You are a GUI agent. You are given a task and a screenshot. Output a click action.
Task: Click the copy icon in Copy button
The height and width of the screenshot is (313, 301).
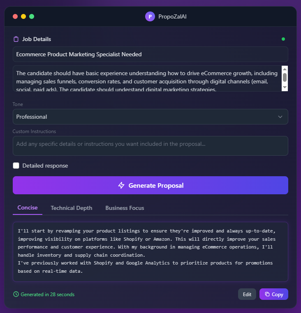point(267,294)
